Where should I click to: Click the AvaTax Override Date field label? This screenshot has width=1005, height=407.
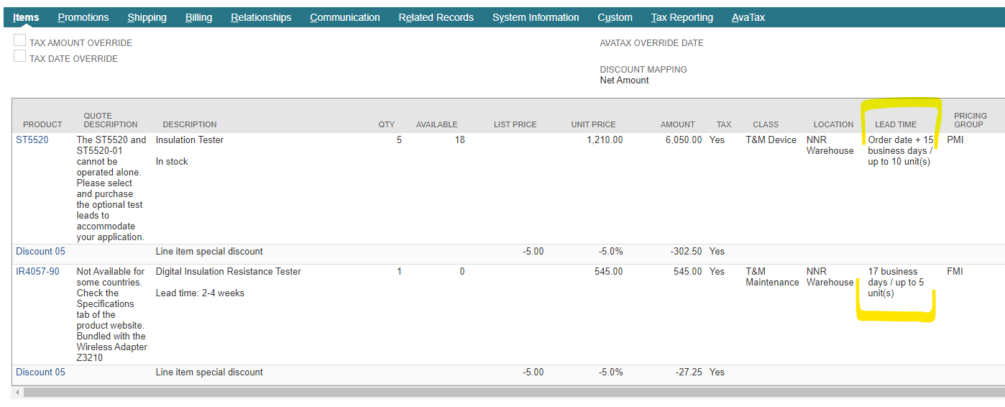(652, 43)
